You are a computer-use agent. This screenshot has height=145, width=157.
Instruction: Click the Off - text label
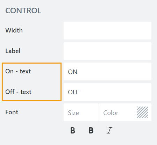18,92
